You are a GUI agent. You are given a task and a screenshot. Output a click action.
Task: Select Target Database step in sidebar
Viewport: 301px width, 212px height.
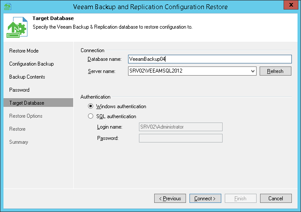pyautogui.click(x=27, y=103)
